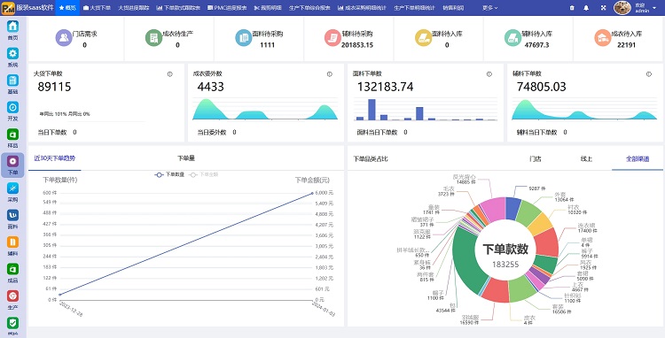This screenshot has height=338, width=665.
Task: Click the 47697.3 value under 辅料待入库
Action: (x=536, y=45)
